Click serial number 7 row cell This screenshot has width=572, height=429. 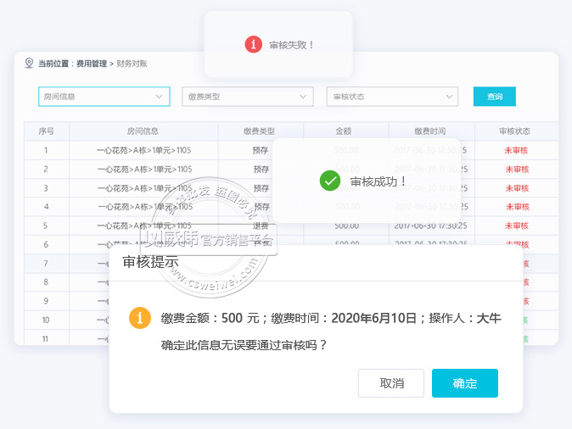(46, 263)
